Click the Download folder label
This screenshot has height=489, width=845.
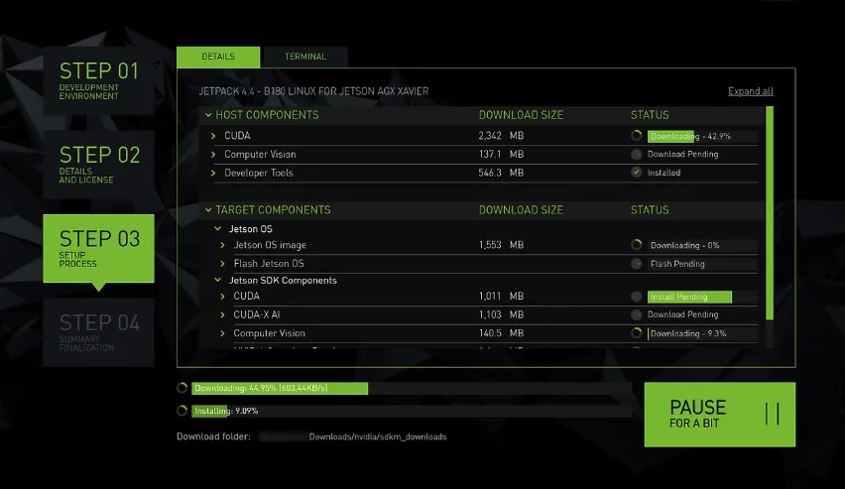pos(213,436)
